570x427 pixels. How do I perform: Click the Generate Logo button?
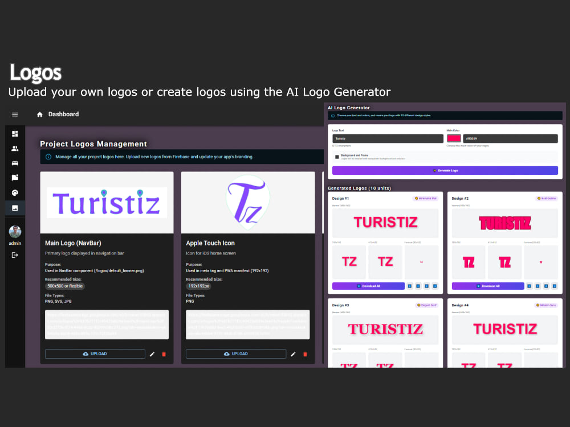445,171
